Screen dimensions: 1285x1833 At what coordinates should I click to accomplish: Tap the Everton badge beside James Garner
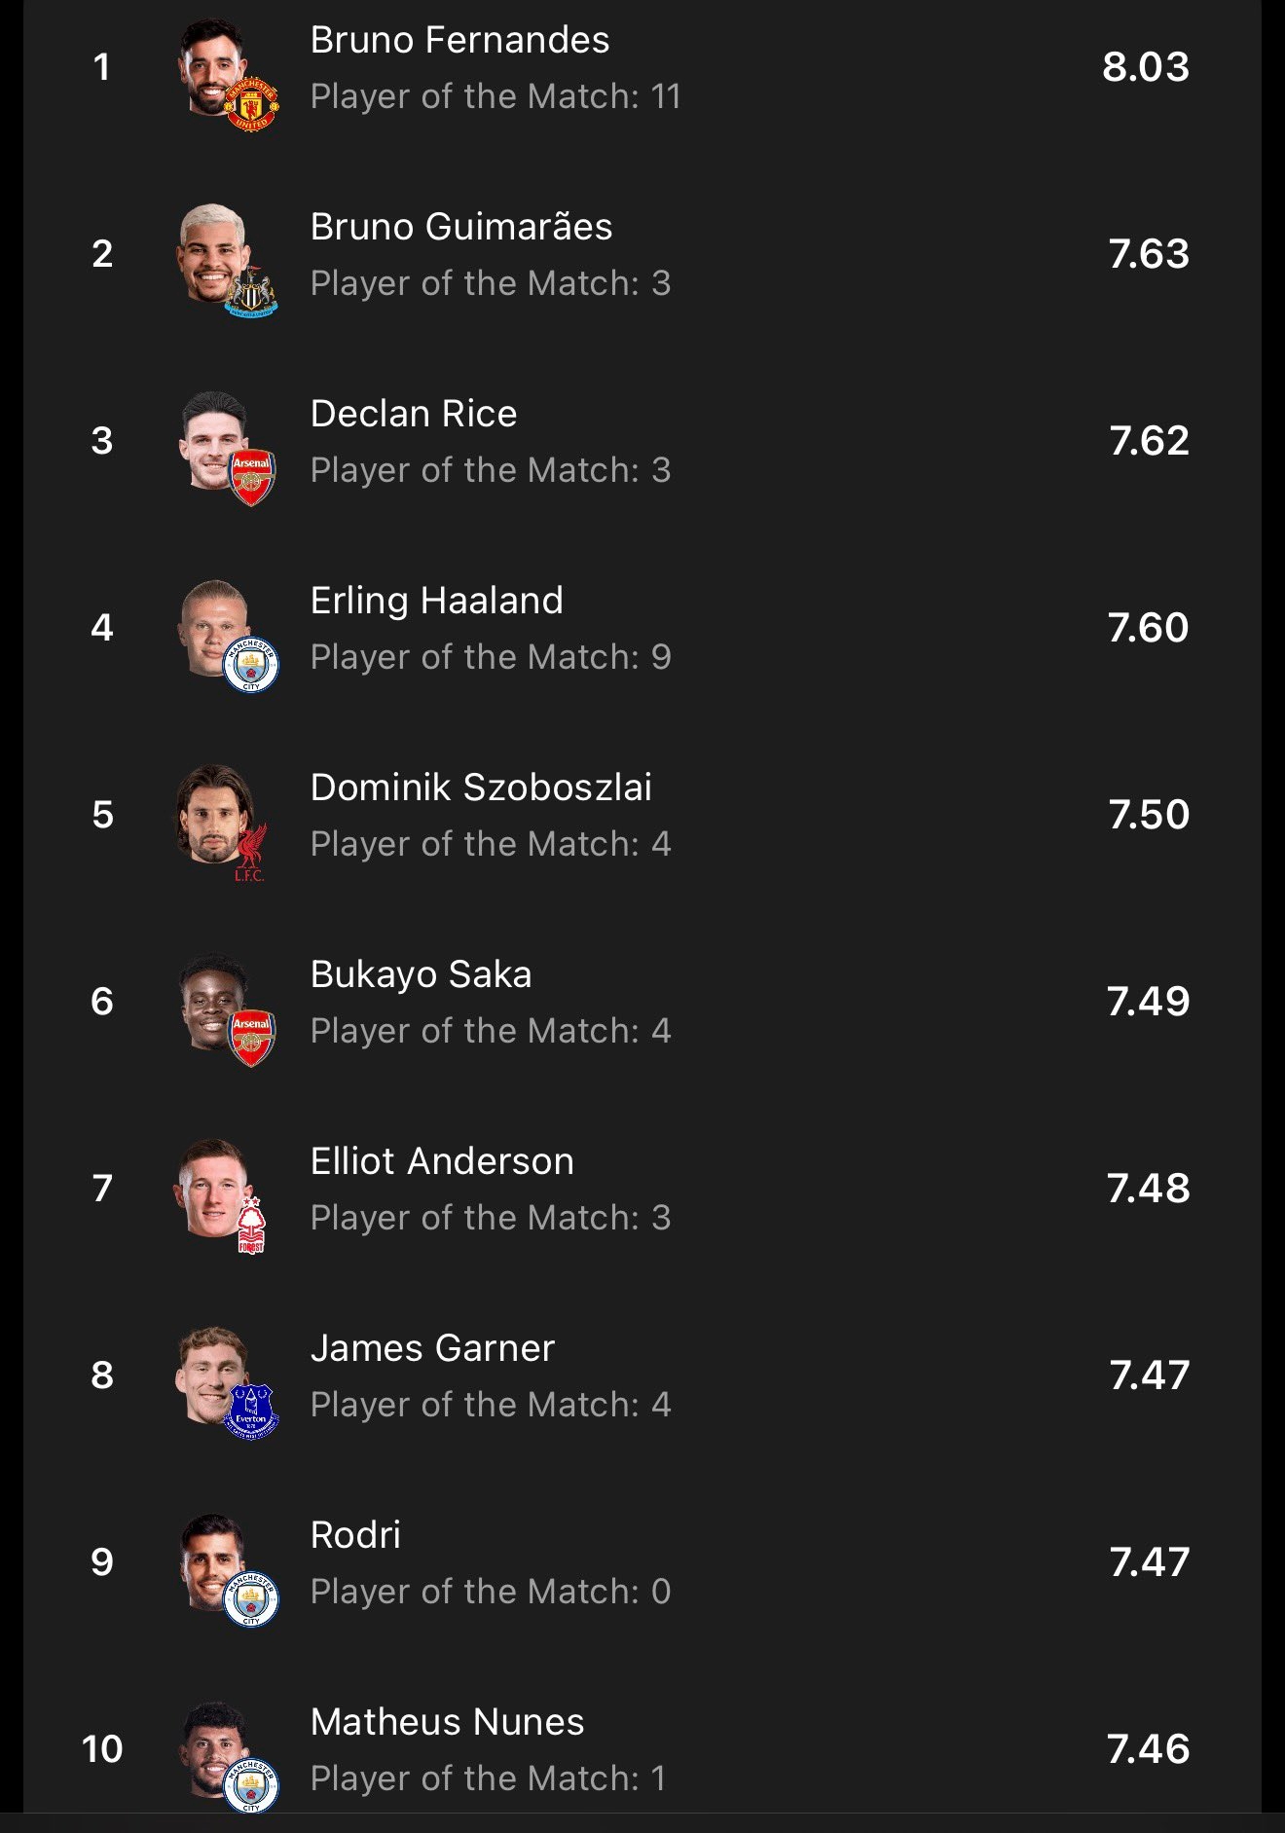pos(252,1411)
